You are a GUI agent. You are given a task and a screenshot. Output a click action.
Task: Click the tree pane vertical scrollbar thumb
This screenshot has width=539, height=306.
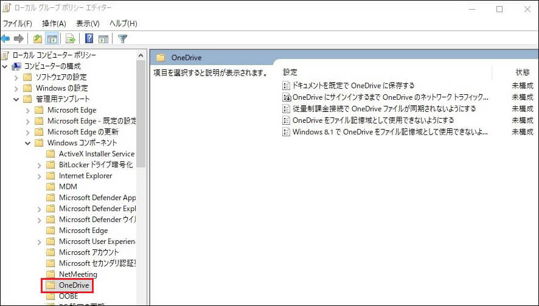point(141,114)
